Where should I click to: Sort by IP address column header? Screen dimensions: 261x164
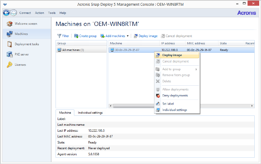172,43
